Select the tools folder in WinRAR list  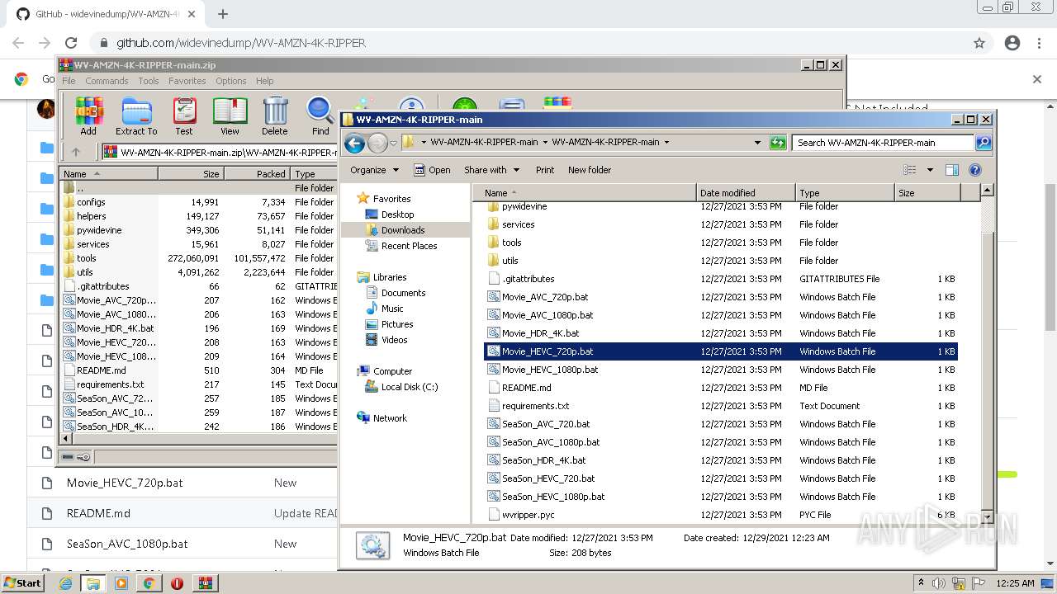pyautogui.click(x=86, y=258)
